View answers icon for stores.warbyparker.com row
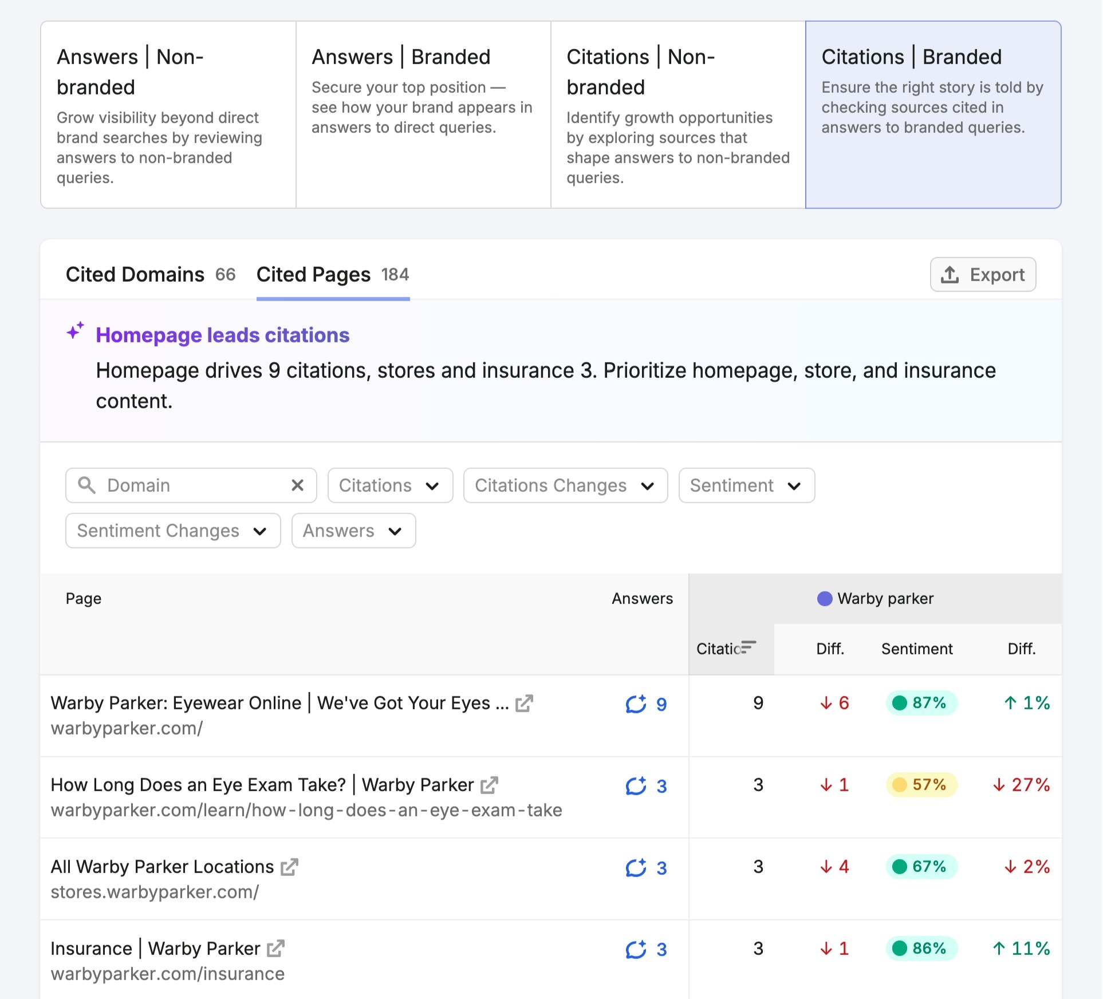The width and height of the screenshot is (1103, 999). pyautogui.click(x=636, y=867)
